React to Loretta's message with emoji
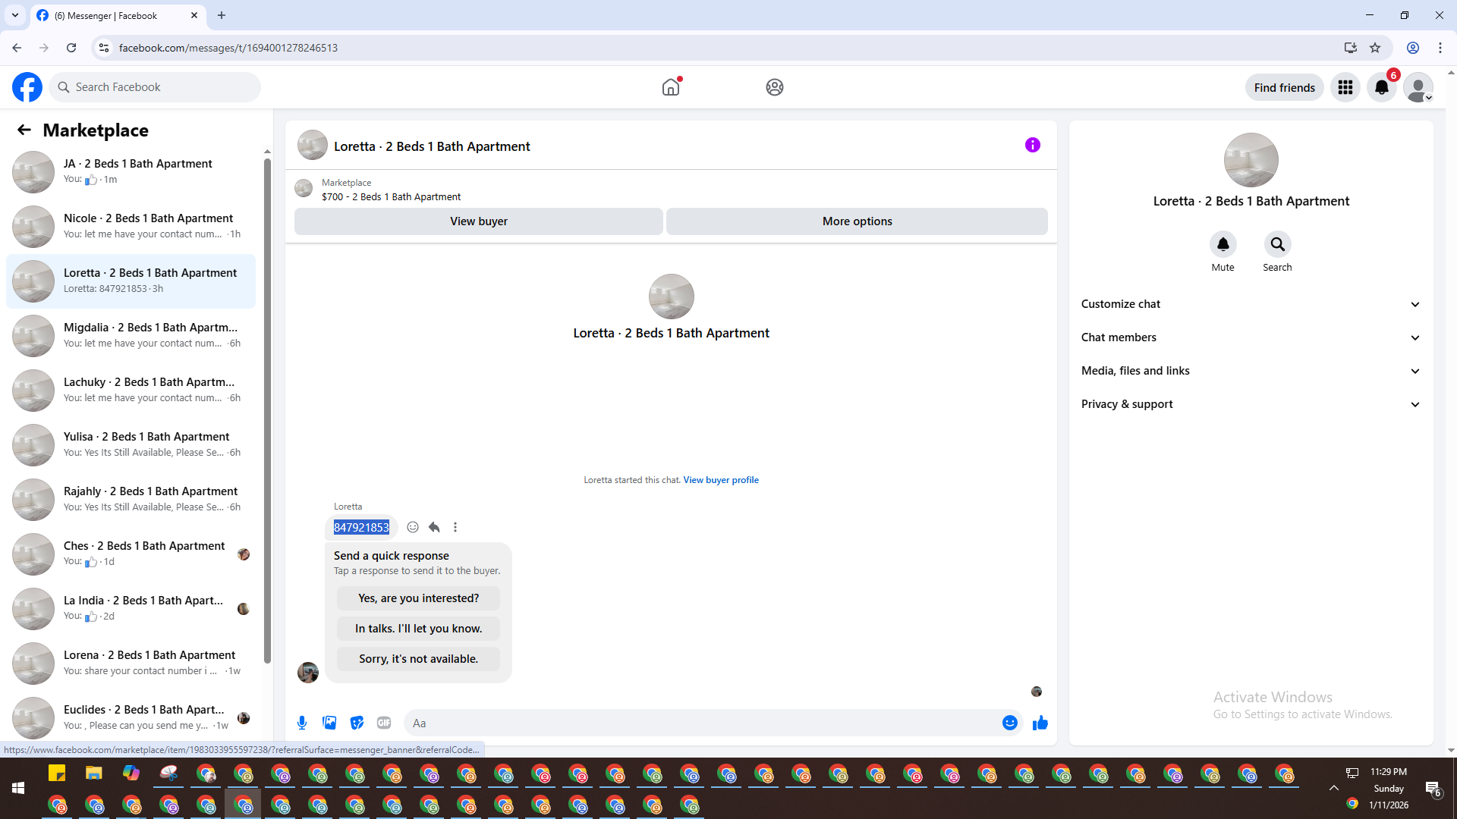 (x=413, y=527)
